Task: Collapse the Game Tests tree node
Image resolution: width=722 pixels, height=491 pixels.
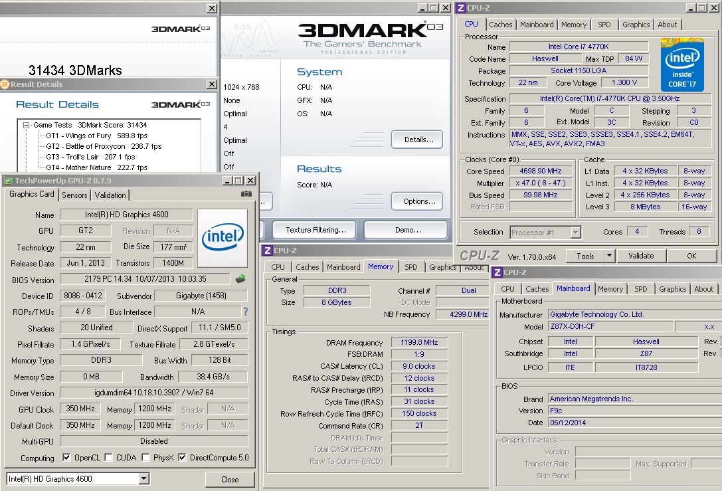Action: pos(27,125)
